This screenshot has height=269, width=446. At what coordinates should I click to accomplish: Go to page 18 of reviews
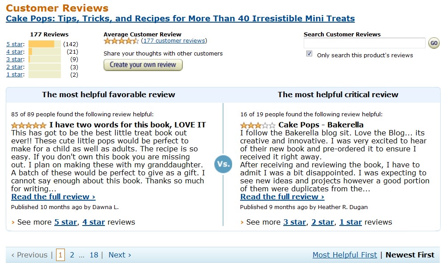(93, 255)
